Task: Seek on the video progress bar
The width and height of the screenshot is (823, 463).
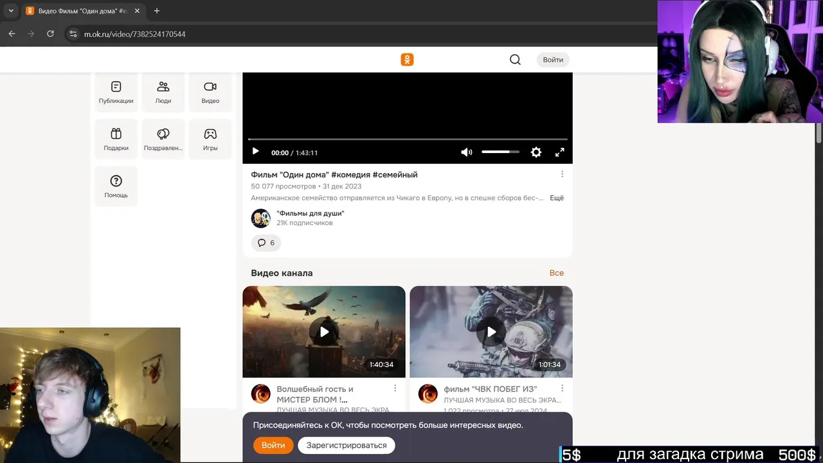Action: click(x=408, y=139)
